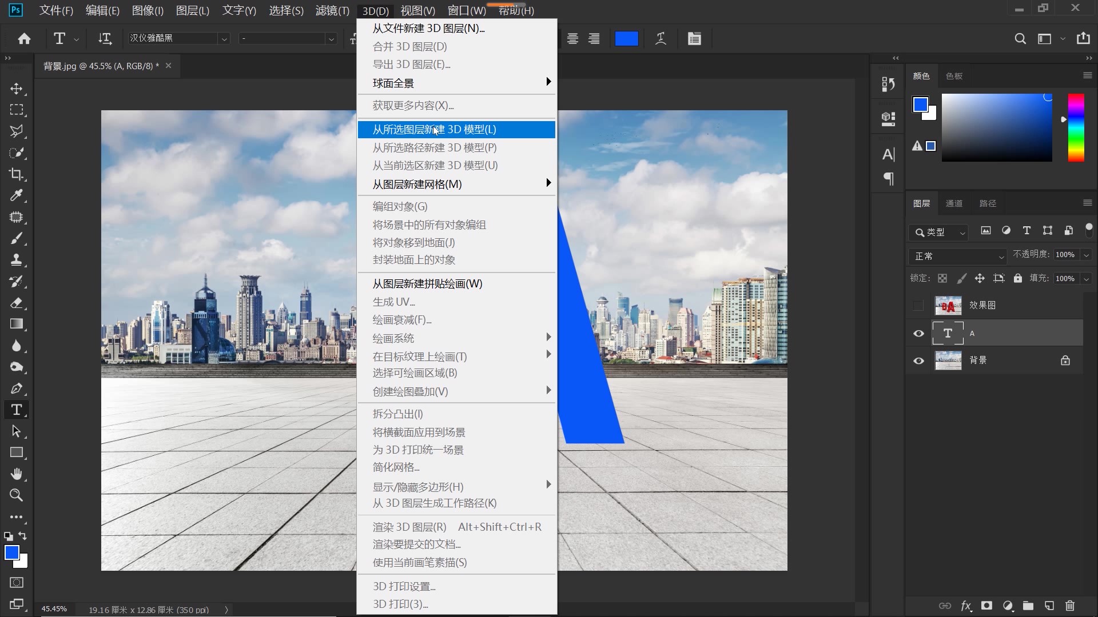Open the blend mode dropdown 正常
The width and height of the screenshot is (1098, 617).
(958, 256)
